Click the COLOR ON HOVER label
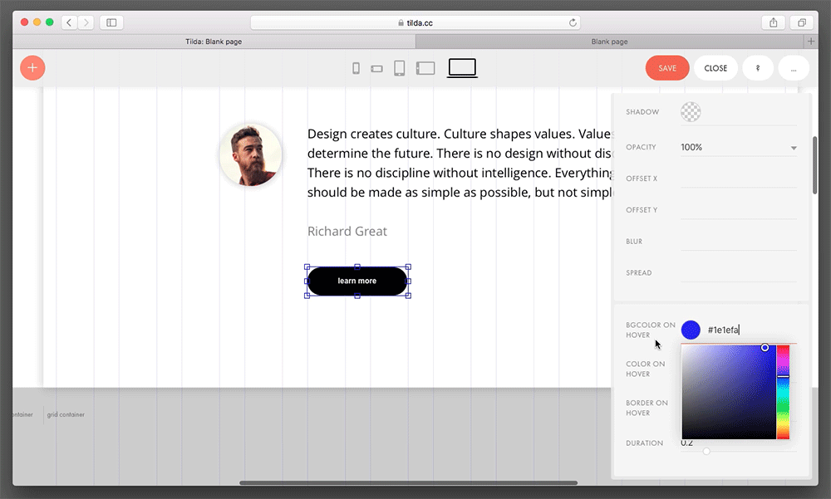Screen dimensions: 831x499 (x=645, y=369)
